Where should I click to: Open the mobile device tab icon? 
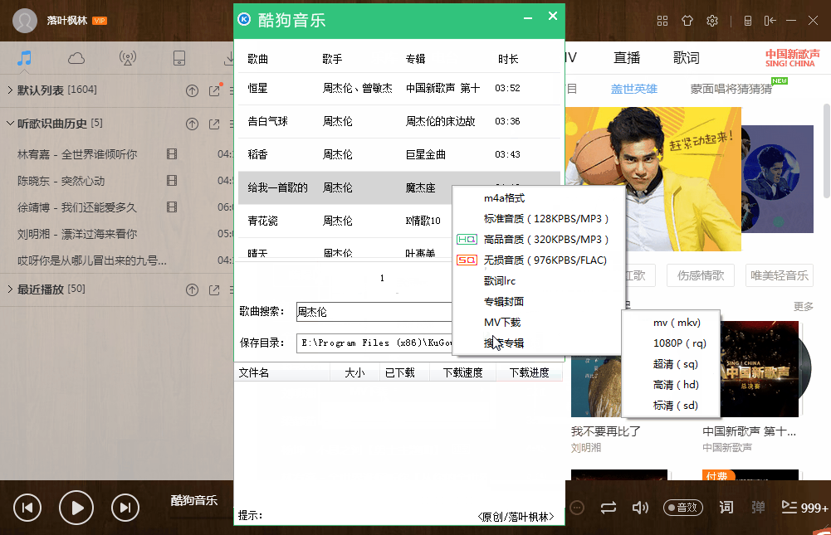click(x=179, y=58)
